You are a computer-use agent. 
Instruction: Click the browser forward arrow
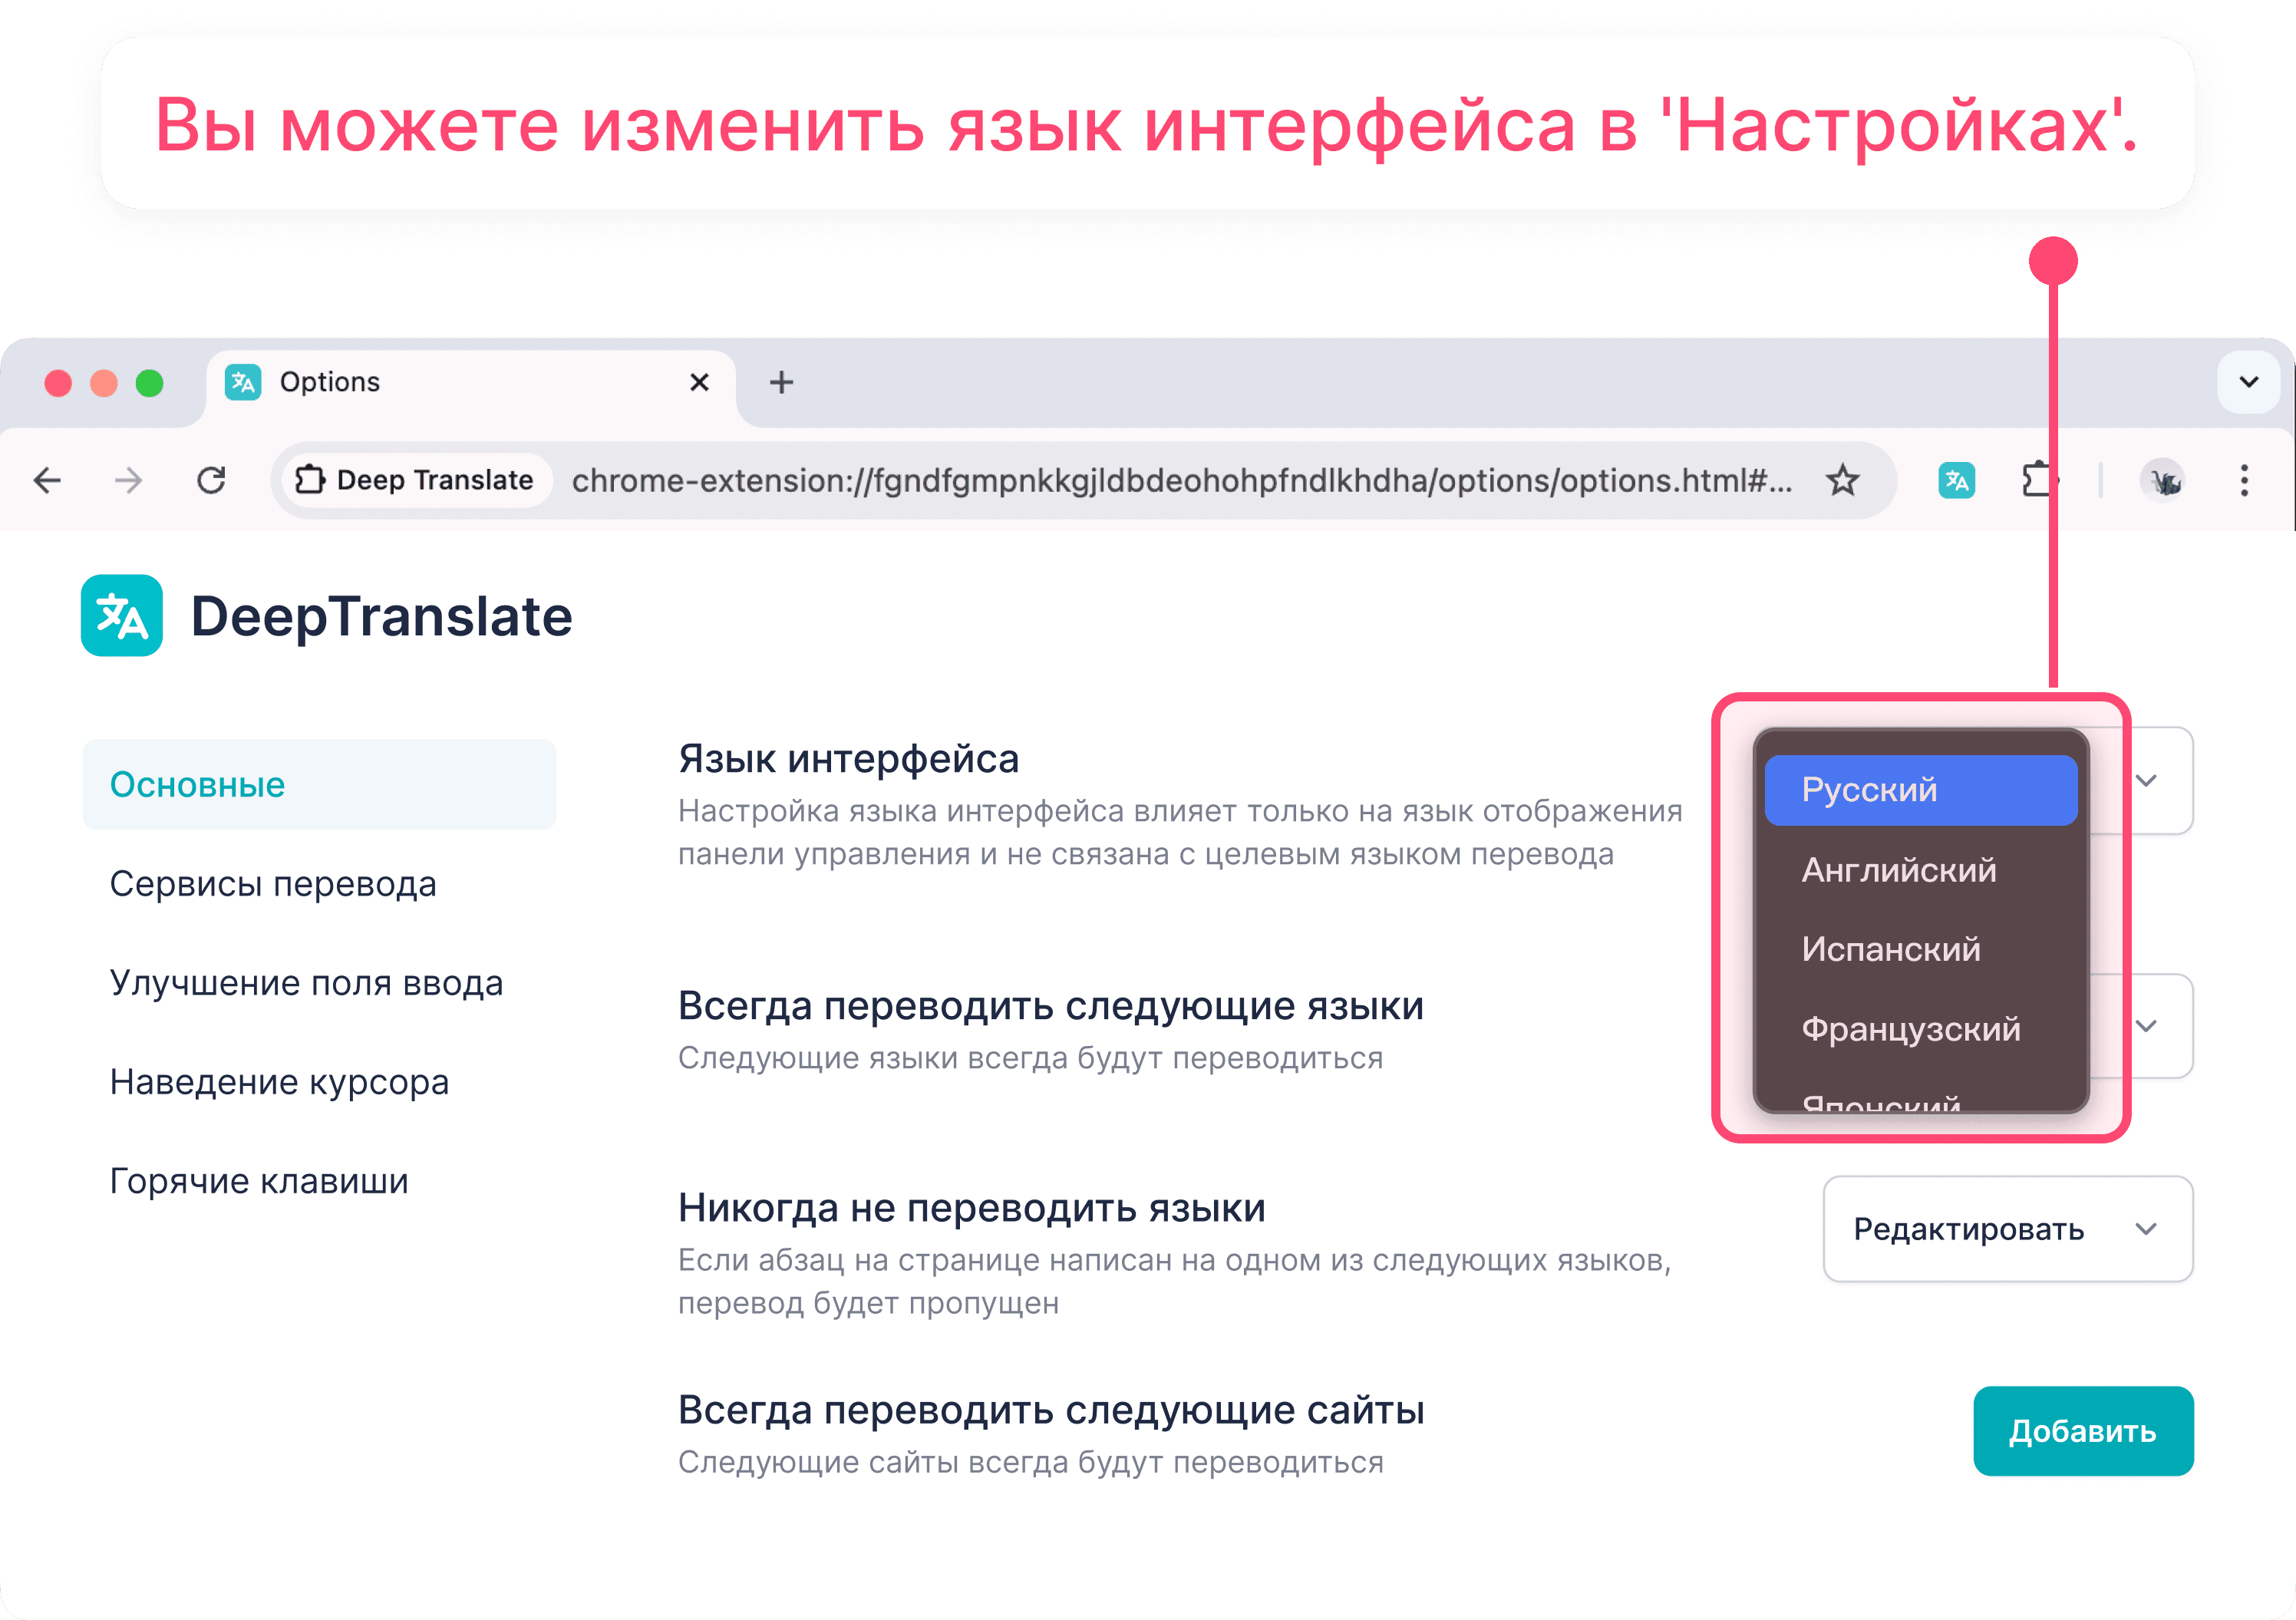coord(129,481)
